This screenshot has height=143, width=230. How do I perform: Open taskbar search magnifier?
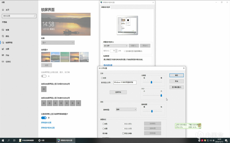[9, 140]
